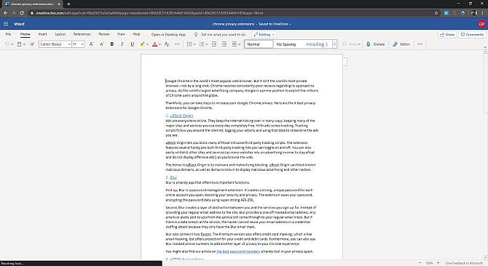The width and height of the screenshot is (488, 266).
Task: Pick the red font color swatch
Action: pyautogui.click(x=154, y=44)
